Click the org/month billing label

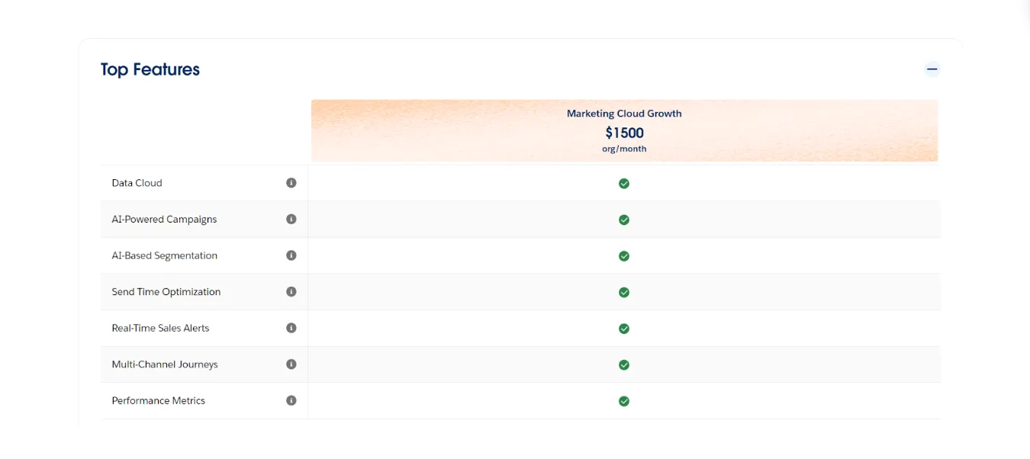click(x=624, y=149)
